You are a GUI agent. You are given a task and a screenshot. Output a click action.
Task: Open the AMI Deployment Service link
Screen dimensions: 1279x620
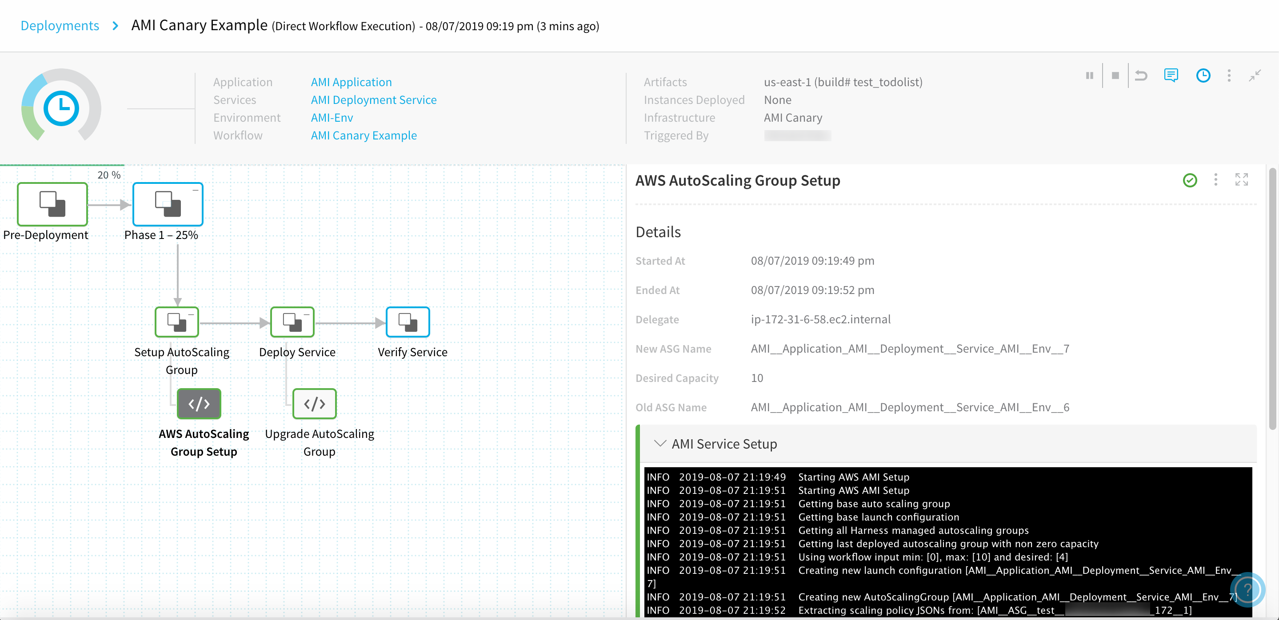pos(373,99)
